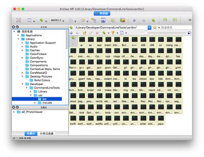Click the grid view mode toolbar icon
The image size is (204, 157).
(x=29, y=20)
